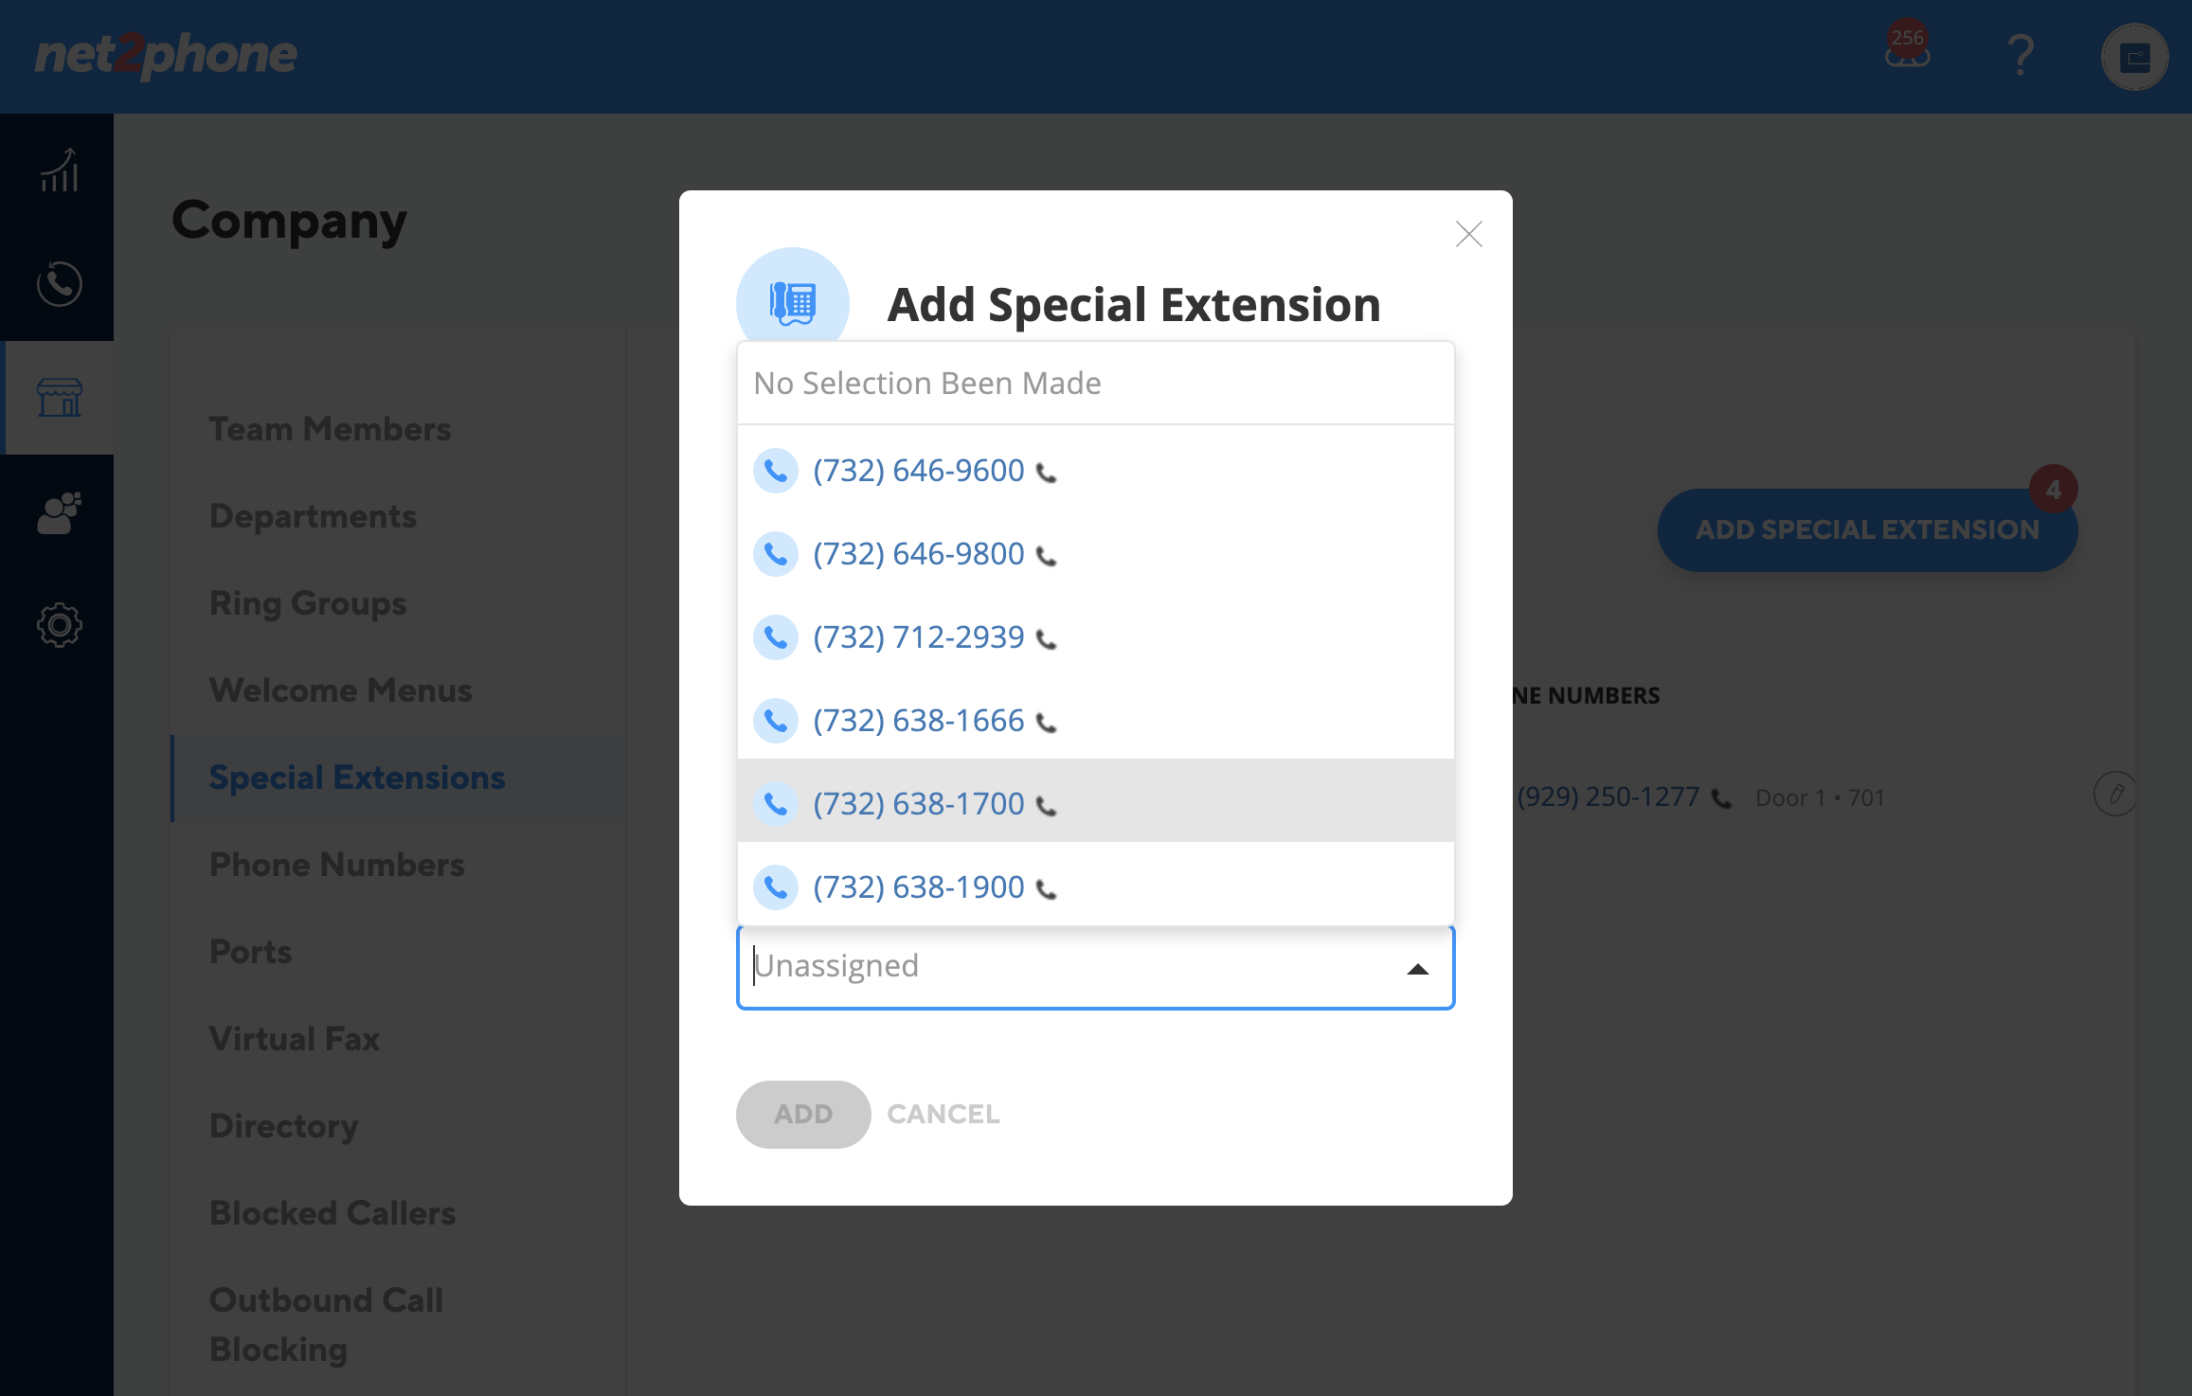
Task: Click the net2phone logo
Action: (x=166, y=55)
